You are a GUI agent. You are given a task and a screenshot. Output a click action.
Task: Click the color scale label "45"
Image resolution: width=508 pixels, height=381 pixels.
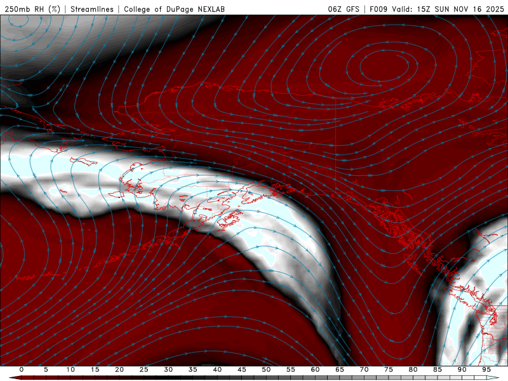coord(242,370)
